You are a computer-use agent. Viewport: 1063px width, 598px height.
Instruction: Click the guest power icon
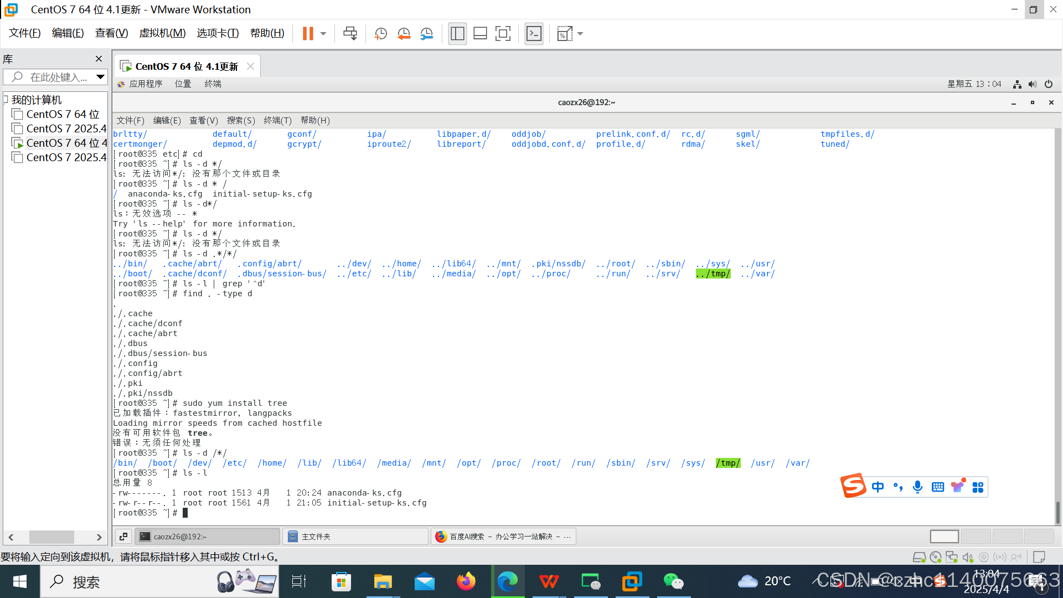tap(1049, 84)
